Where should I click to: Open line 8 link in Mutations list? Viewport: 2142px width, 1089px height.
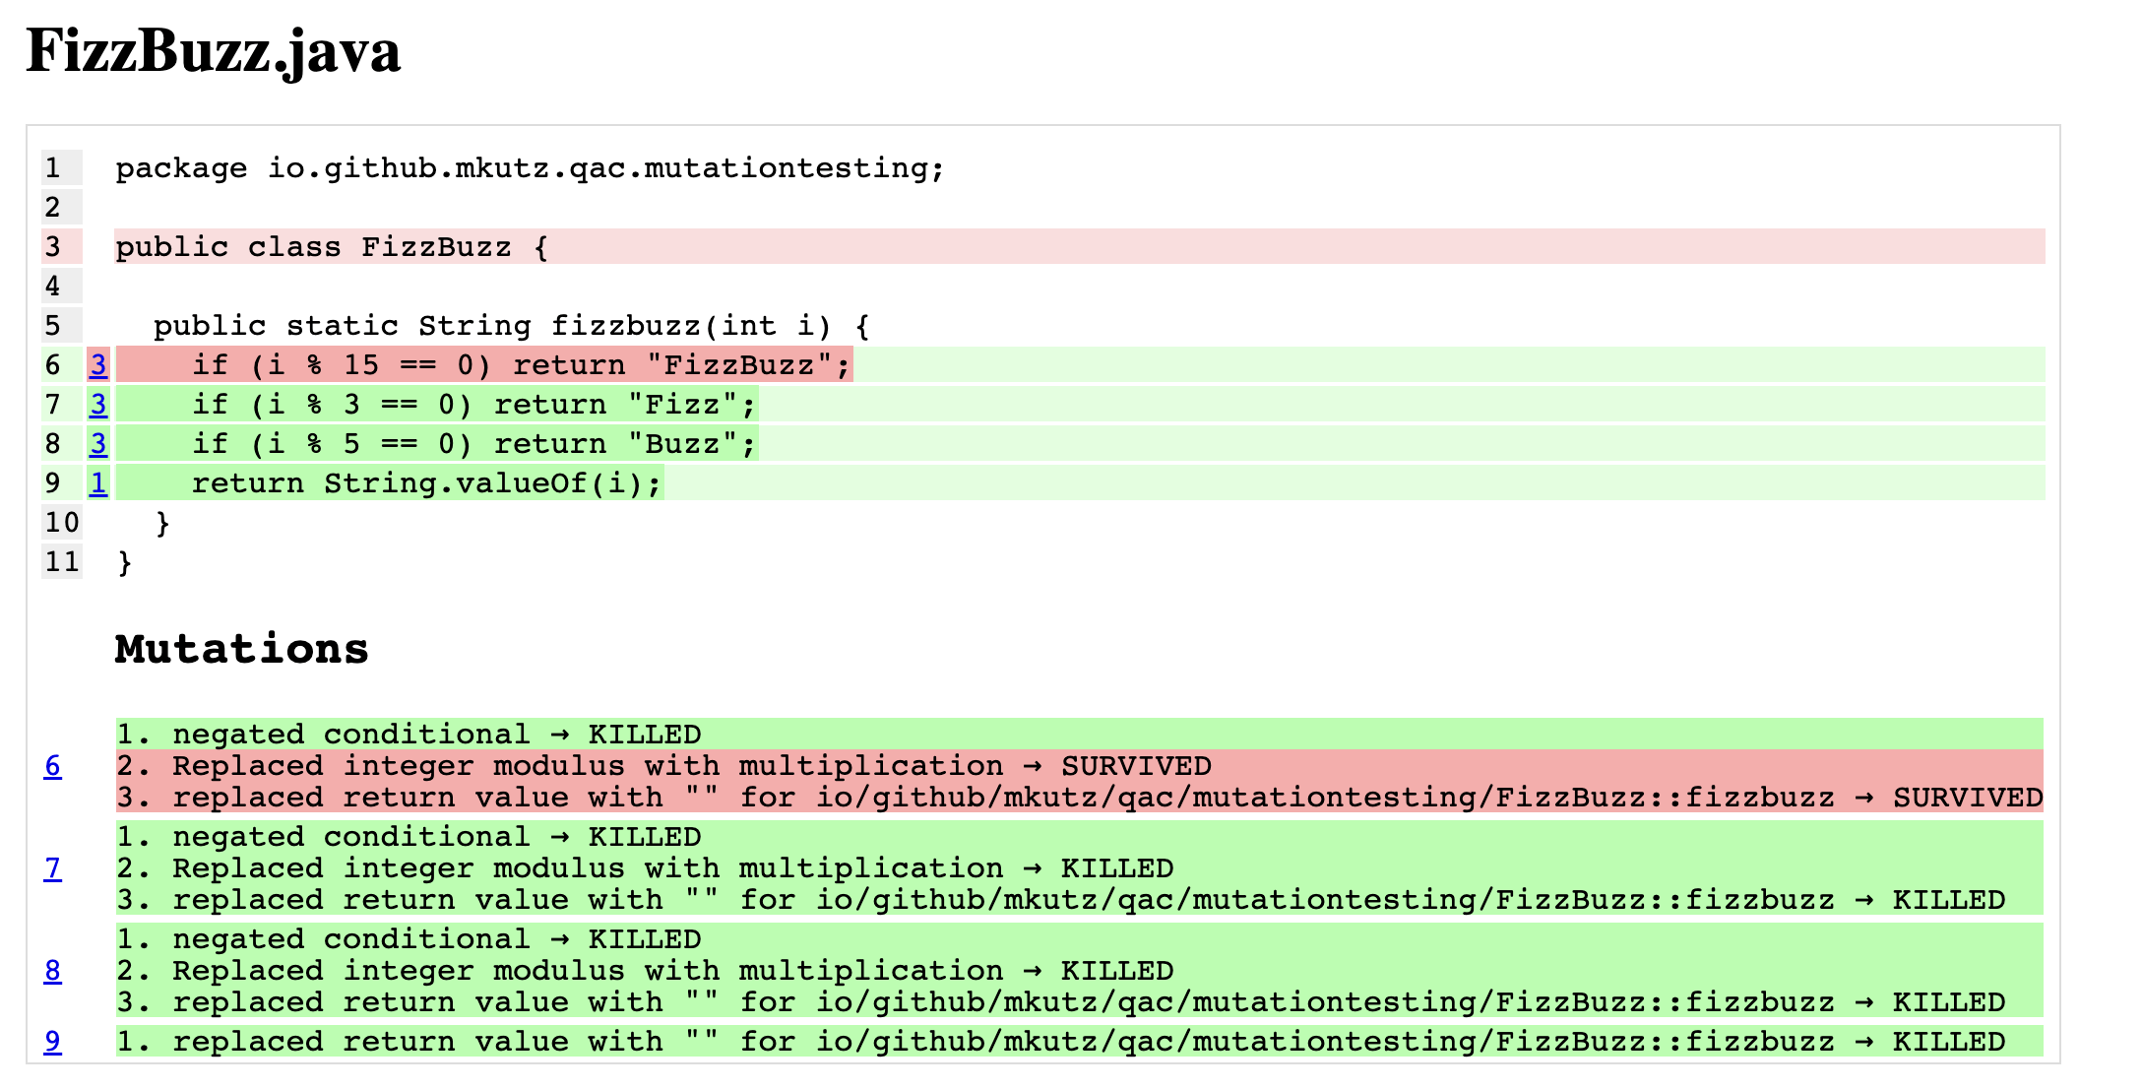click(x=52, y=971)
